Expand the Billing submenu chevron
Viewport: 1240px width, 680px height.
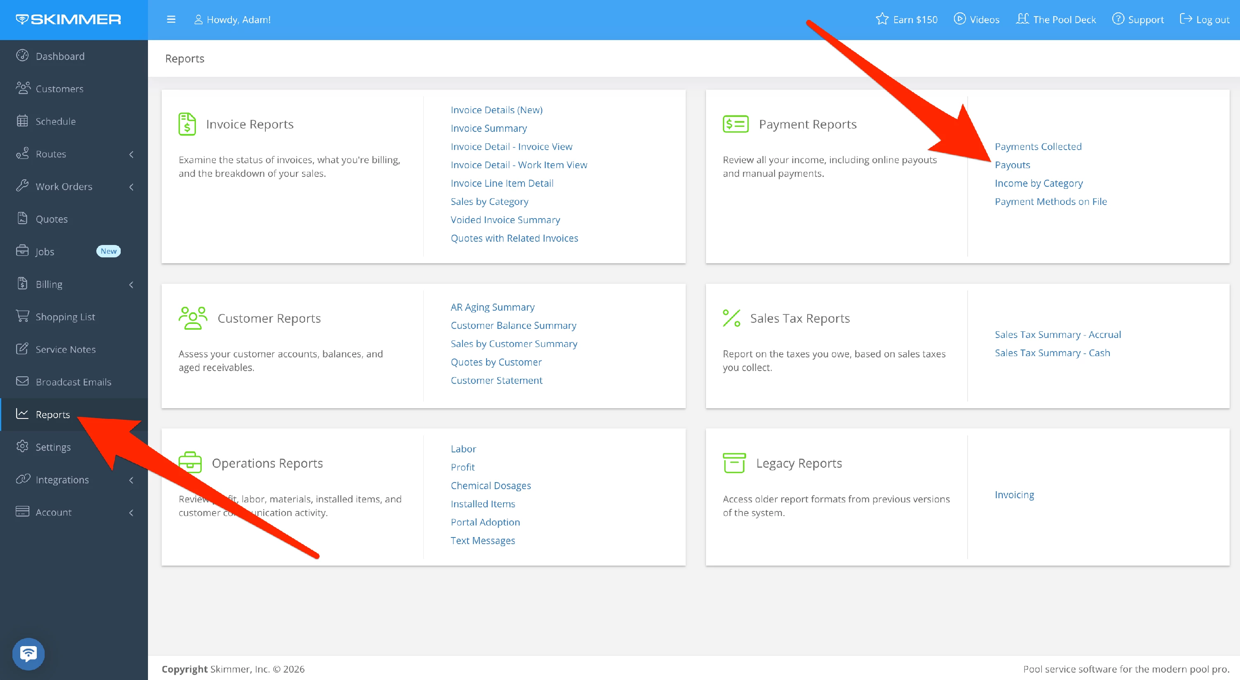pyautogui.click(x=131, y=284)
